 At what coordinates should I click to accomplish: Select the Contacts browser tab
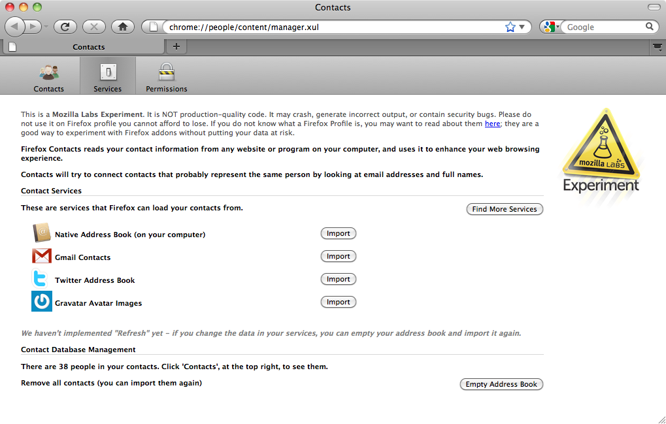point(88,47)
